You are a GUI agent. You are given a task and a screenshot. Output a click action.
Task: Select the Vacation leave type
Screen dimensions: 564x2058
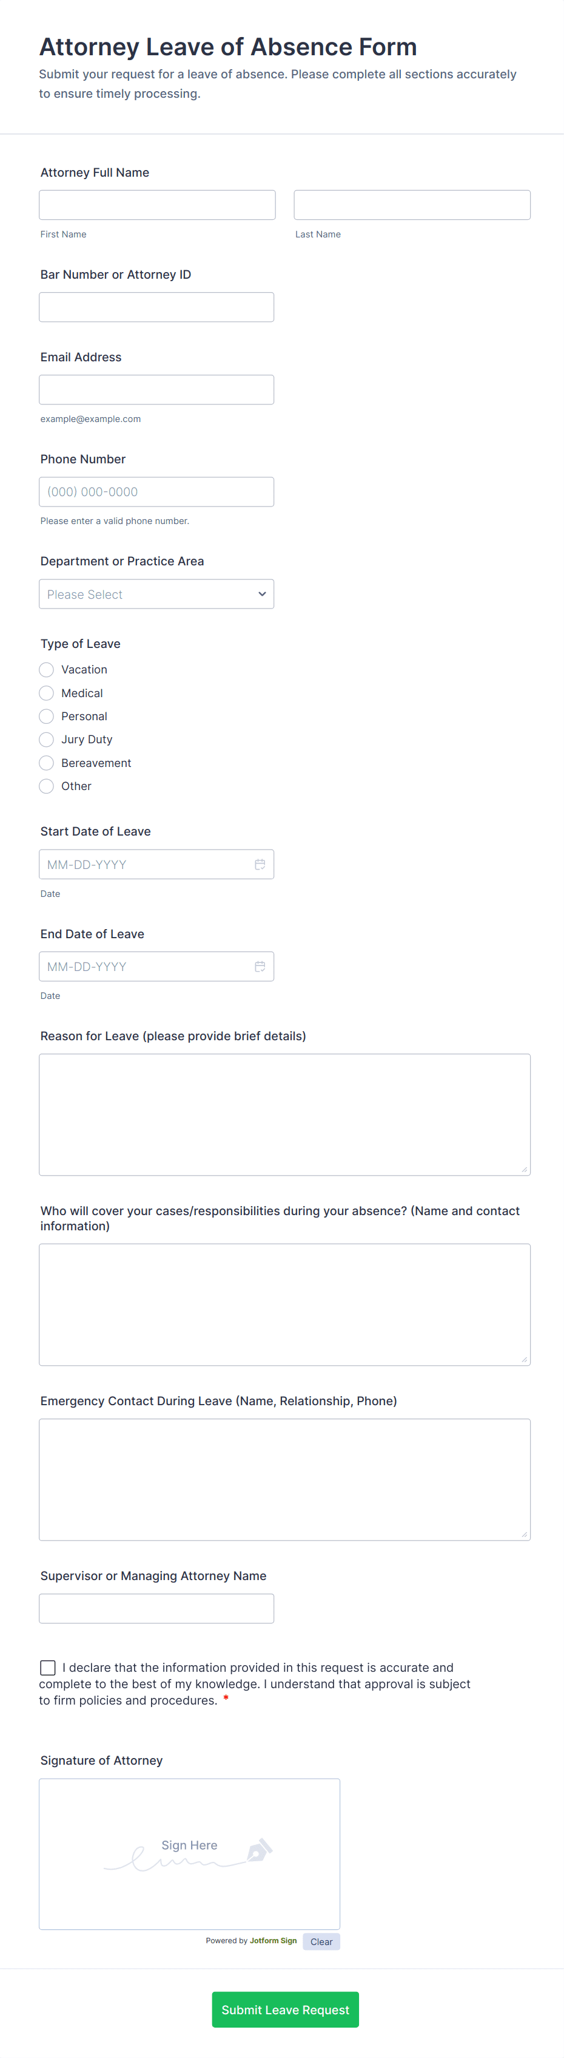pos(47,669)
